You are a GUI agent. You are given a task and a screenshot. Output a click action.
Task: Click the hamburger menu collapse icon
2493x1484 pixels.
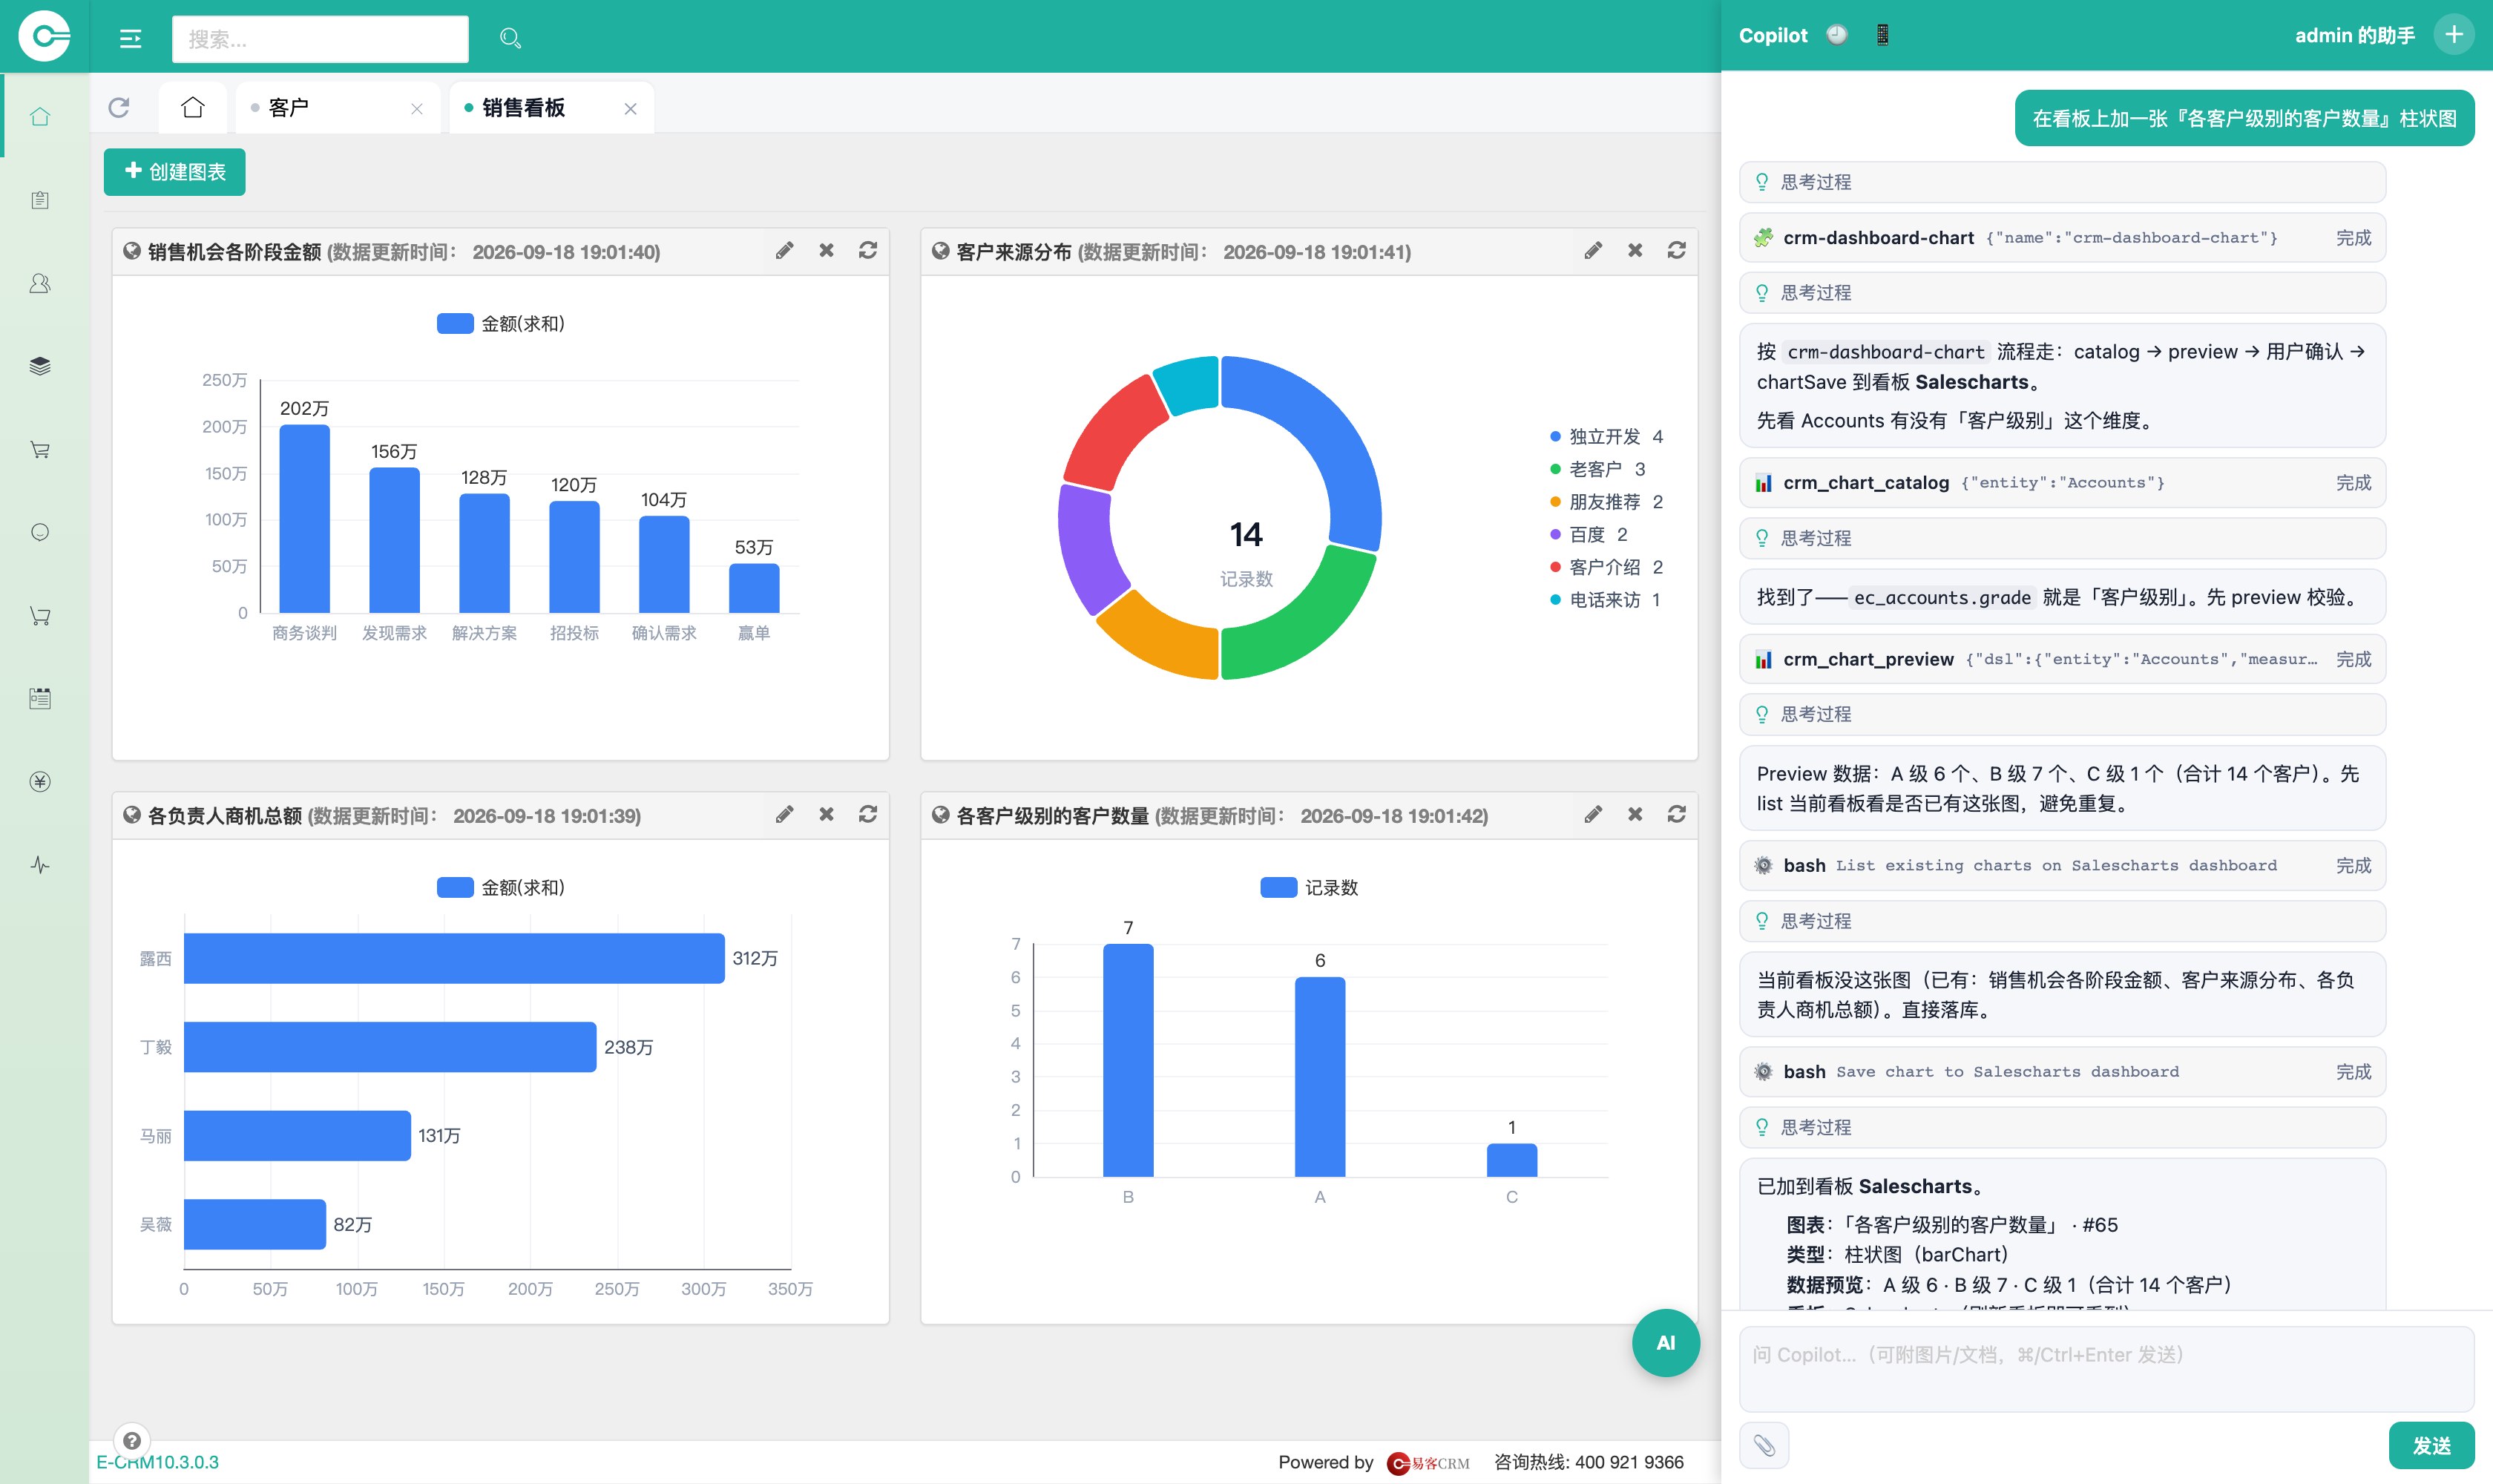click(x=130, y=38)
